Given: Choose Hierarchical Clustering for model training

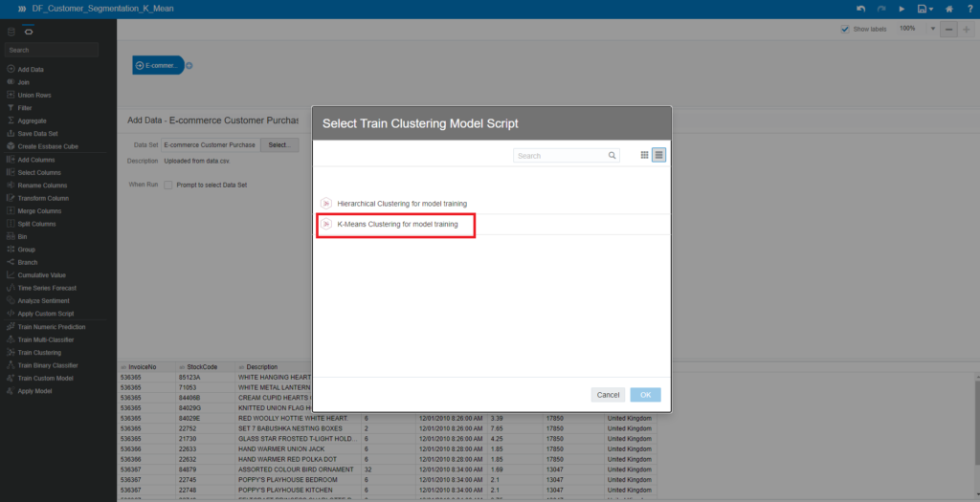Looking at the screenshot, I should pos(493,204).
